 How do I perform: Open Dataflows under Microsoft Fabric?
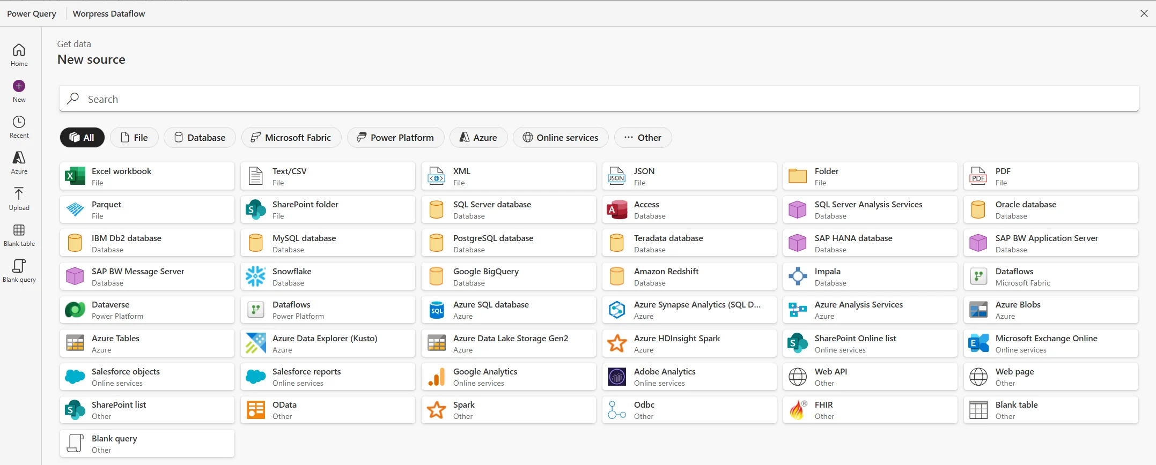pyautogui.click(x=1051, y=276)
